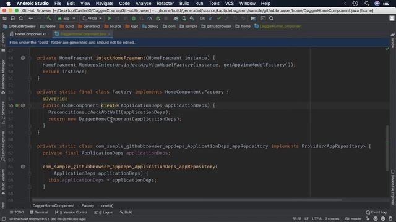This screenshot has height=222, width=396.
Task: Toggle the Build Variants tool window
Action: (x=3, y=182)
